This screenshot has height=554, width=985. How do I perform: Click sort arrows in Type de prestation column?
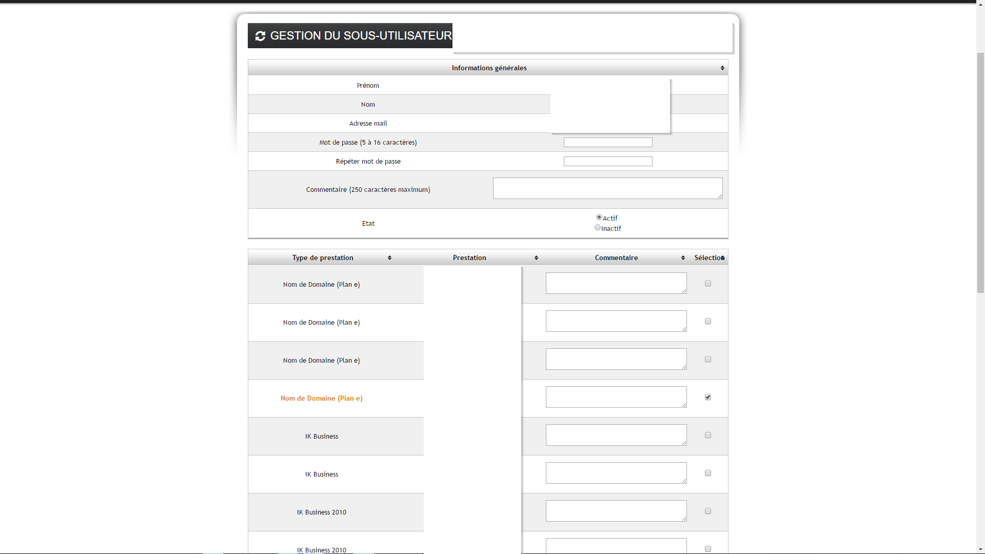389,258
